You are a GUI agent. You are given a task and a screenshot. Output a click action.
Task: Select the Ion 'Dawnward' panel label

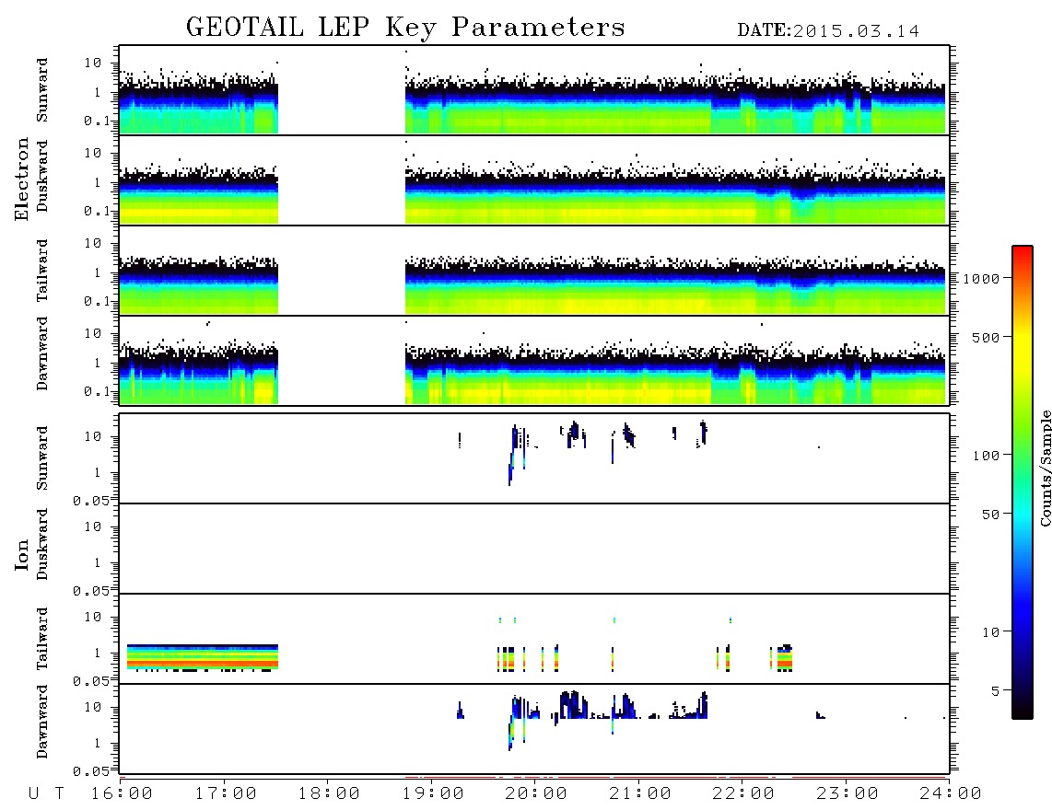[42, 722]
